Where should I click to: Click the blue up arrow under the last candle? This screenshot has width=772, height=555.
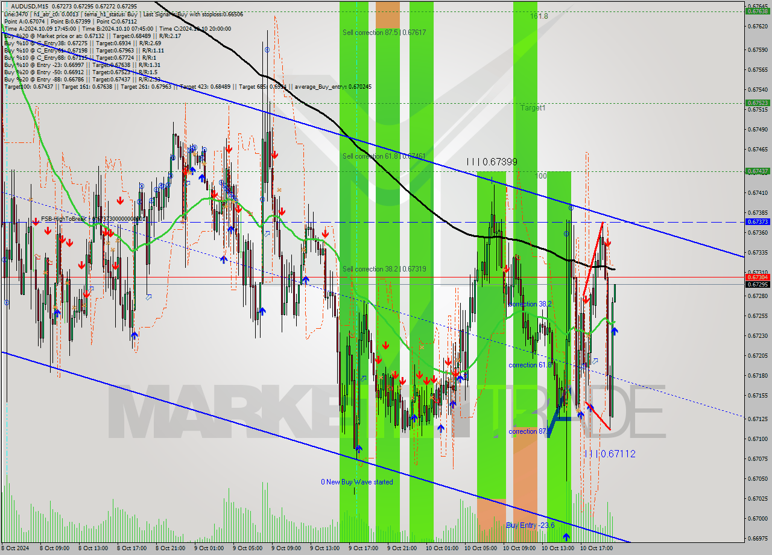click(615, 331)
